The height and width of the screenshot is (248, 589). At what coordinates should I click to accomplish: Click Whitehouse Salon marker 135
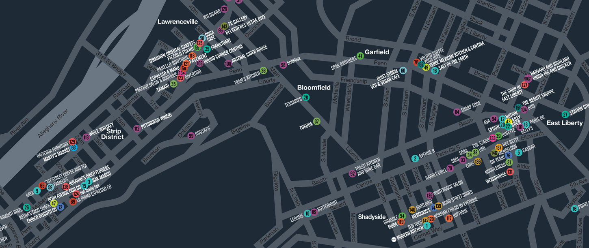(429, 196)
